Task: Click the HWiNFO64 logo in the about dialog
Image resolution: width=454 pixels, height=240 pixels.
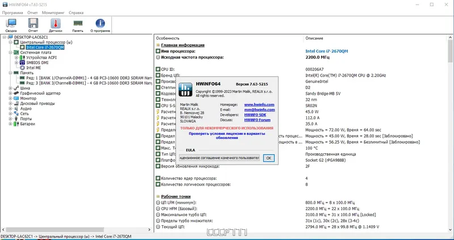Action: 186,90
